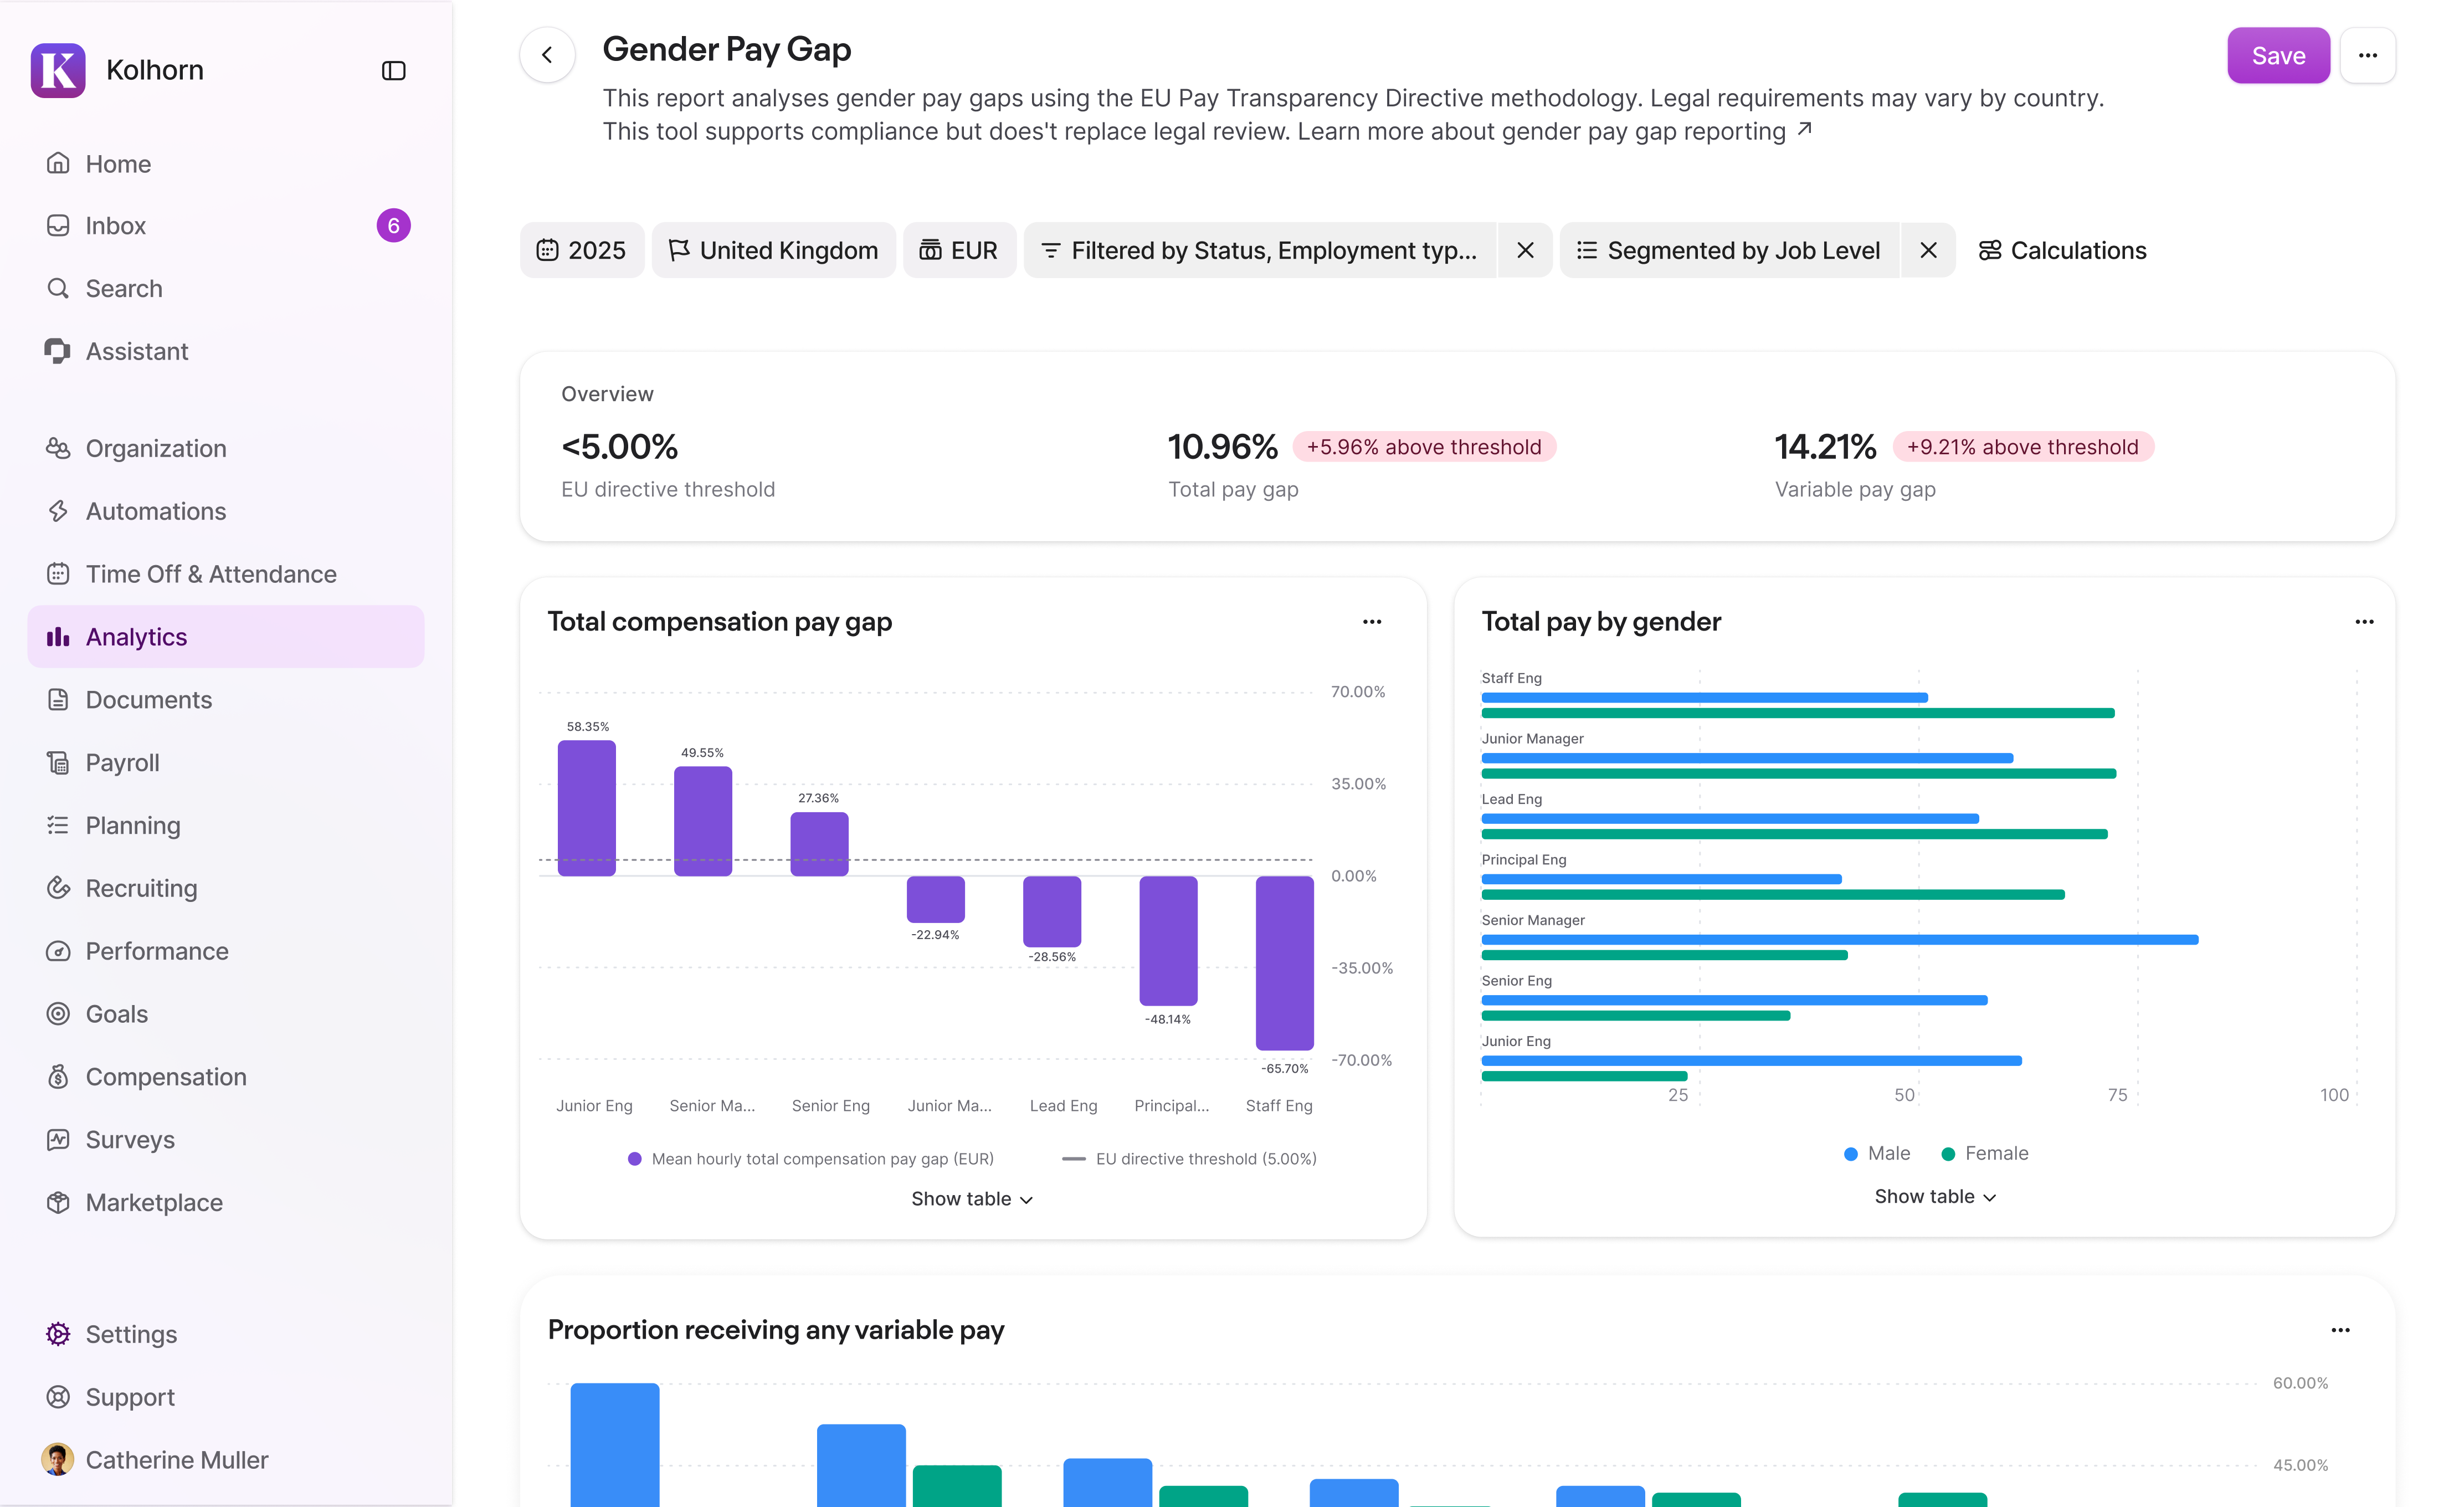Screen dimensions: 2464x1507
Task: Toggle EU directive threshold legend item
Action: [x=1189, y=1159]
